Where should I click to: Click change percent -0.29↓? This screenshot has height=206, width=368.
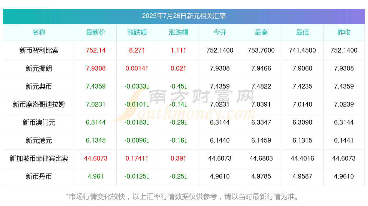[x=178, y=122]
